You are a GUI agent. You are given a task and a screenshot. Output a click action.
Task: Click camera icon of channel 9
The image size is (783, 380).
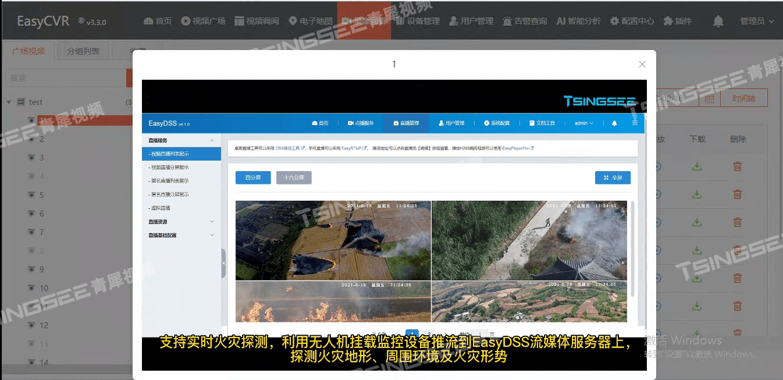31,269
